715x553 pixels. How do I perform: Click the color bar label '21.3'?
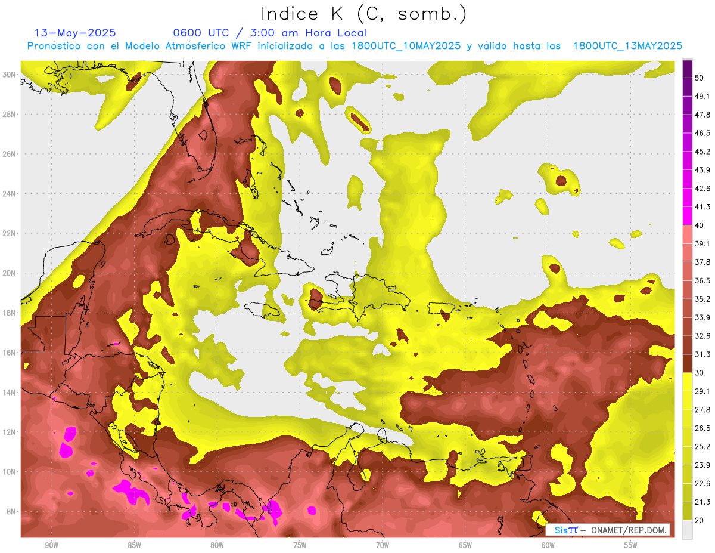pos(702,502)
